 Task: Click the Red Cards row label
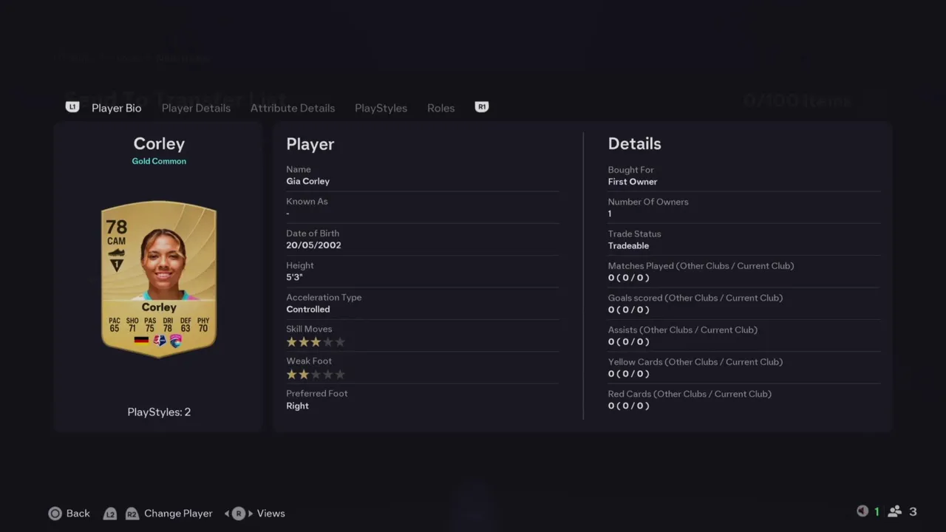point(690,394)
